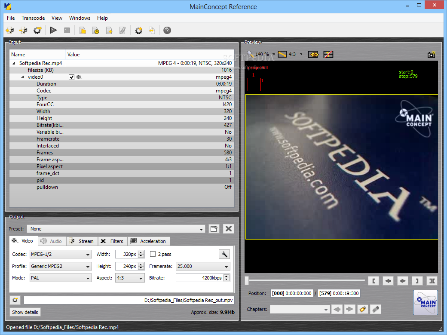Open the gear settings icon after separator
Viewport: 447px width, 335px height.
(139, 30)
